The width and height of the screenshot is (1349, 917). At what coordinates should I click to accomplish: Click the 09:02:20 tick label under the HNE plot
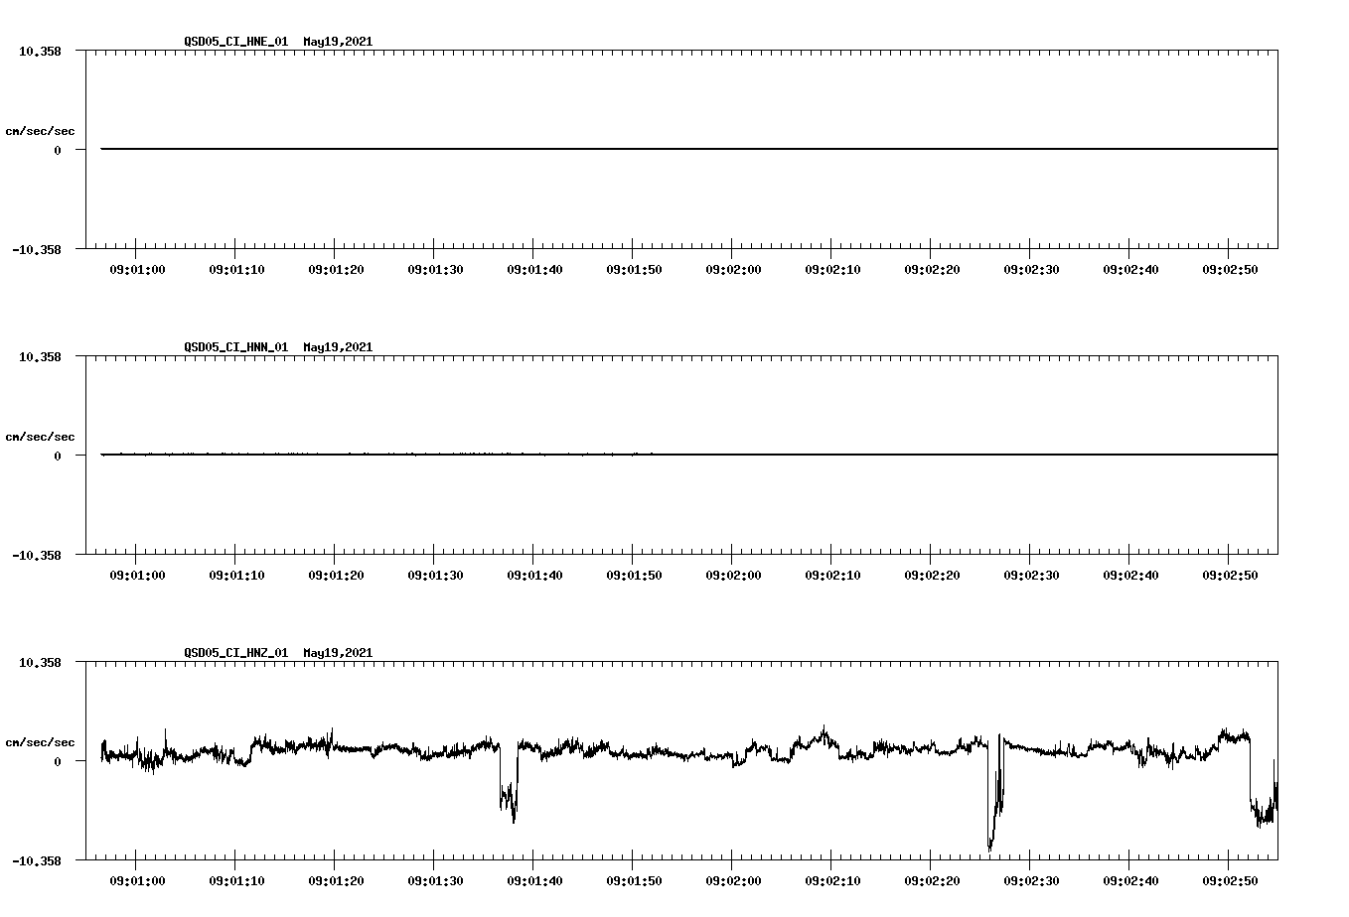[931, 268]
